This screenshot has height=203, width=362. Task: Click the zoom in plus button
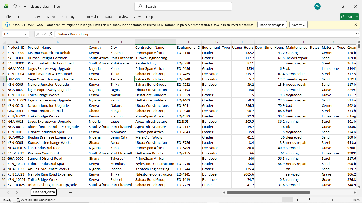click(x=348, y=200)
